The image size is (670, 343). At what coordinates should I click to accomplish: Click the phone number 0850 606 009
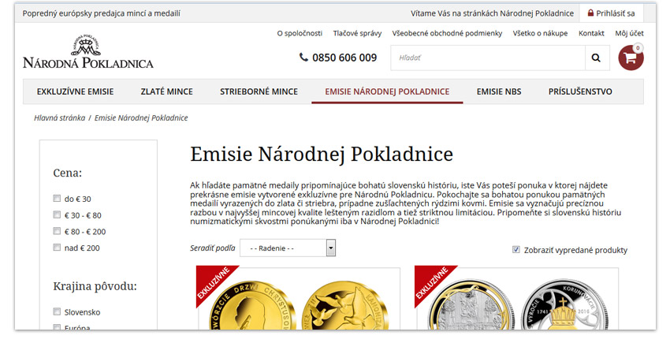pyautogui.click(x=344, y=58)
